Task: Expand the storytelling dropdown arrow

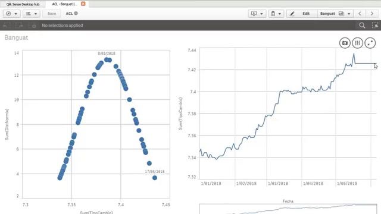Action: point(261,14)
